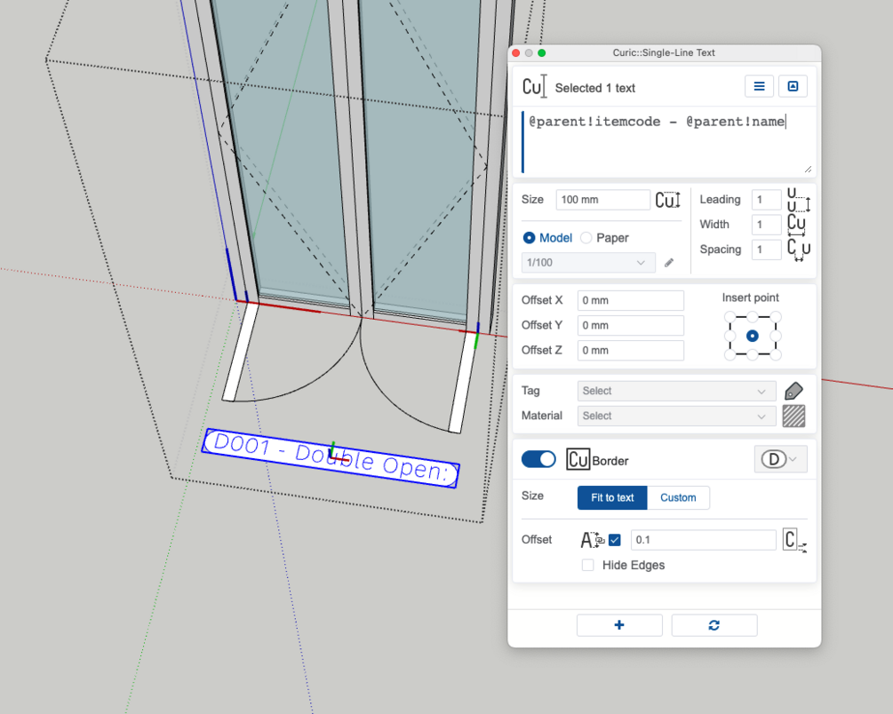Click the plus add button
This screenshot has height=714, width=893.
(619, 625)
